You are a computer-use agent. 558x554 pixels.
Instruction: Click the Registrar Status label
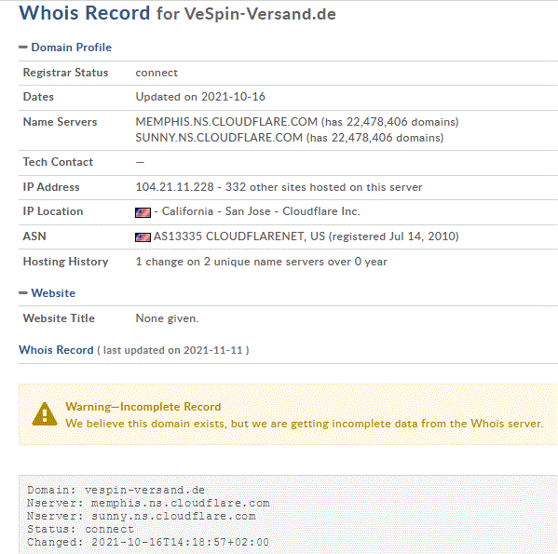65,73
